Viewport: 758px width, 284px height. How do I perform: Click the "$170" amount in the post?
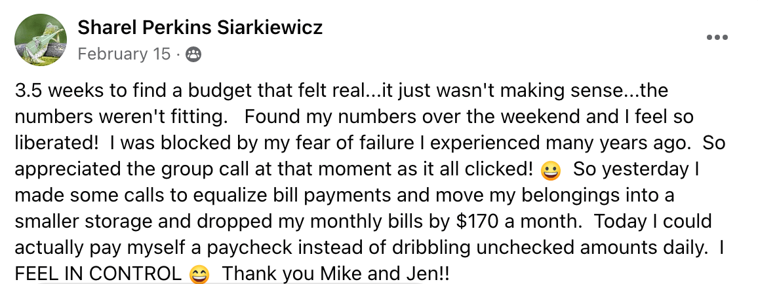coord(478,221)
